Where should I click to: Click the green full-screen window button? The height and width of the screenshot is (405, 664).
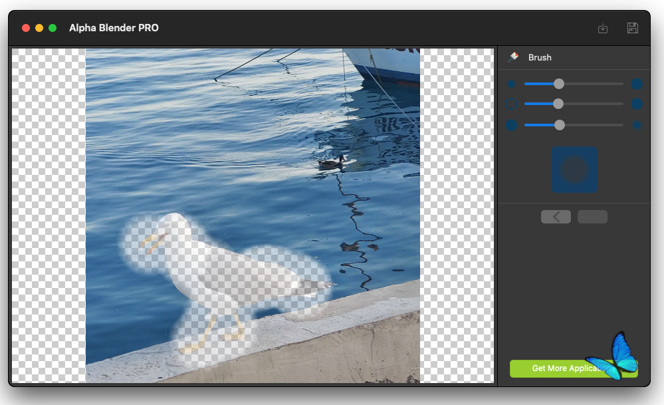click(x=53, y=28)
